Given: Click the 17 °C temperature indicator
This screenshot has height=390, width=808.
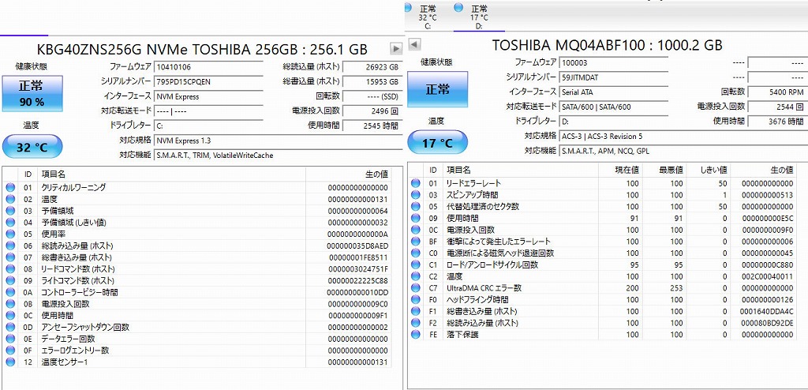Looking at the screenshot, I should point(437,143).
